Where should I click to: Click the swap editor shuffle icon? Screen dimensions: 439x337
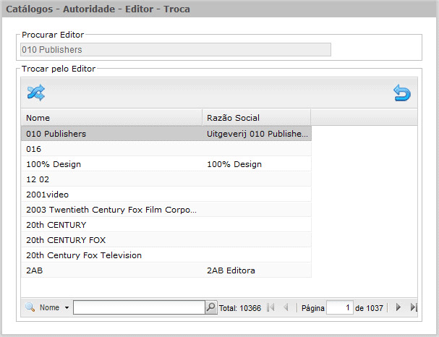[36, 93]
